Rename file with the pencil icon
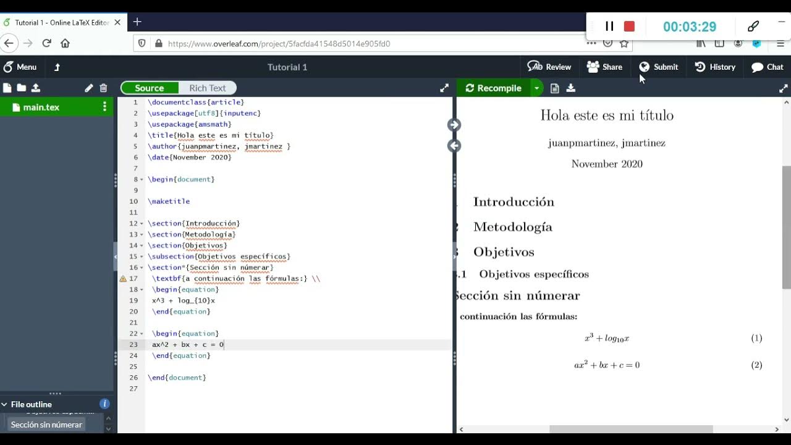This screenshot has height=445, width=791. [89, 88]
